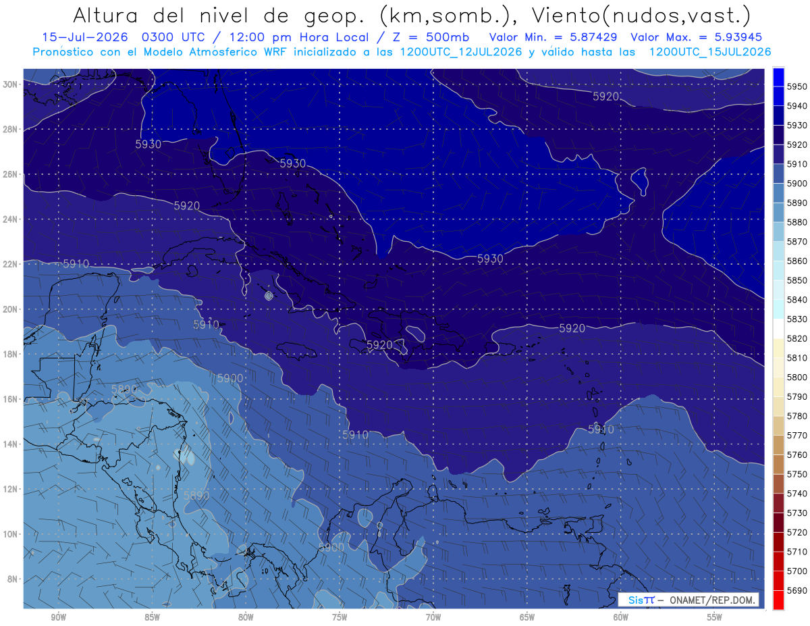
Task: Click the '16N' latitude axis label
Action: 11,398
